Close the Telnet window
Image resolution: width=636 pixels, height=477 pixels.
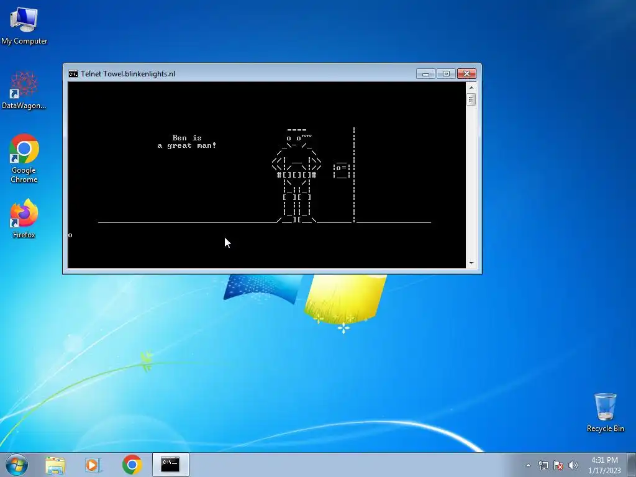[x=466, y=74]
